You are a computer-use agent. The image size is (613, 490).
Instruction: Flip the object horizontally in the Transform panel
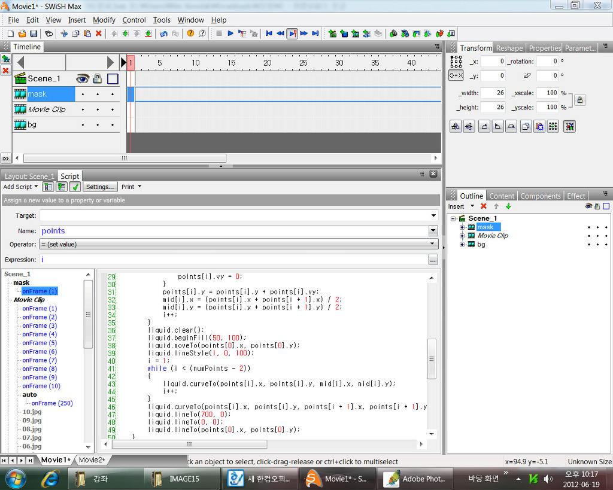coord(456,126)
